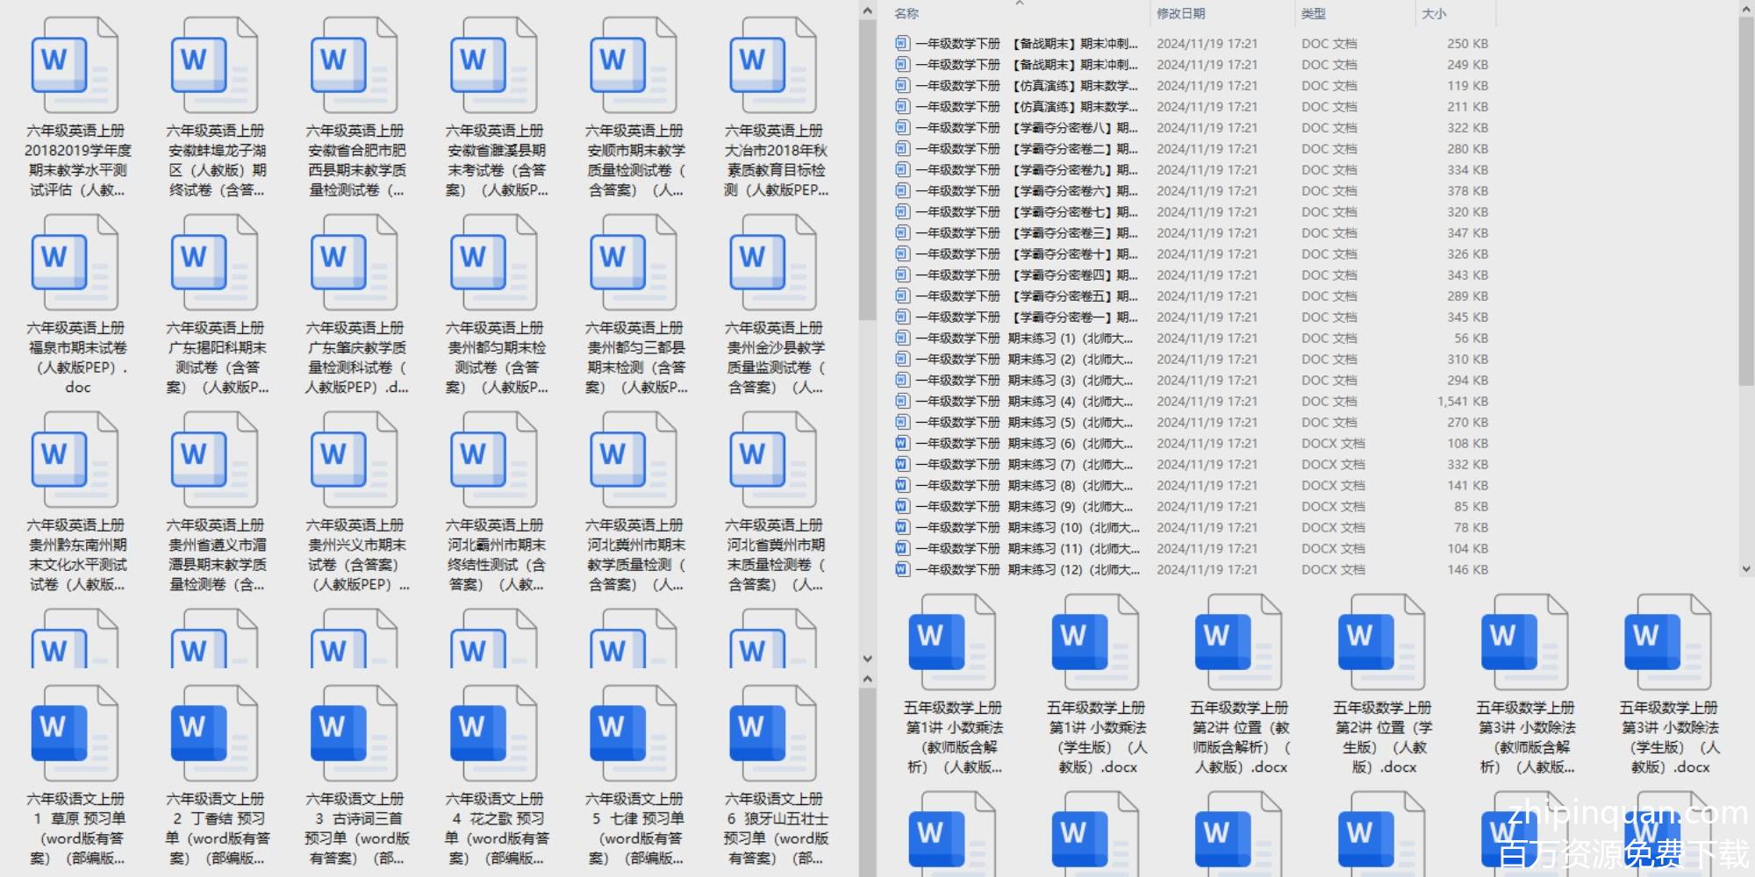Click the 贵州都匀三都县期末检测 file icon
The image size is (1755, 877).
click(x=633, y=263)
